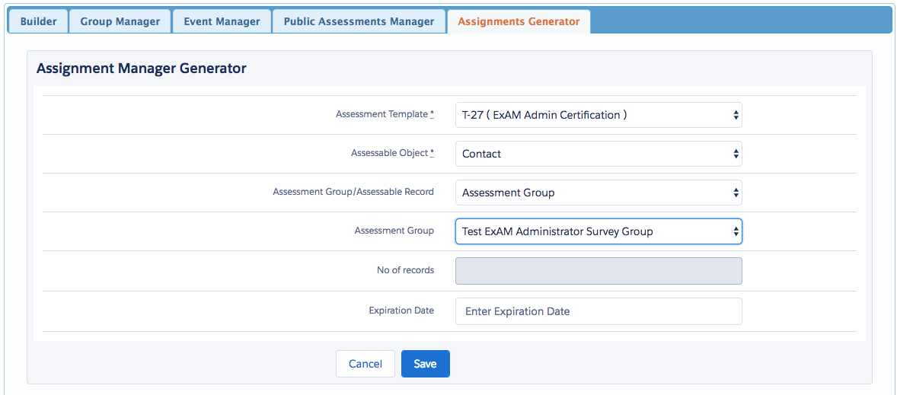Viewport: 897px width, 395px height.
Task: Switch to the Builder tab
Action: pyautogui.click(x=38, y=21)
